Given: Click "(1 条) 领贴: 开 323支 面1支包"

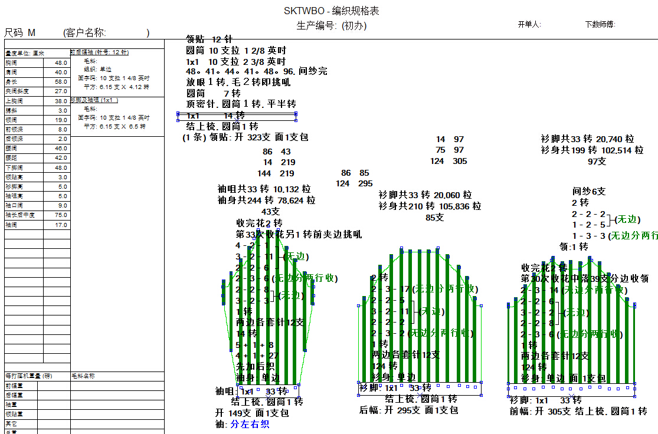Looking at the screenshot, I should 245,137.
